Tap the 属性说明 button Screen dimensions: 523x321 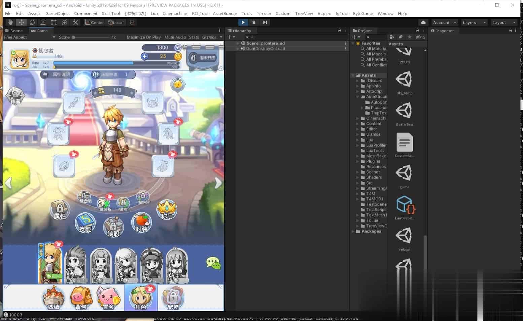(57, 74)
